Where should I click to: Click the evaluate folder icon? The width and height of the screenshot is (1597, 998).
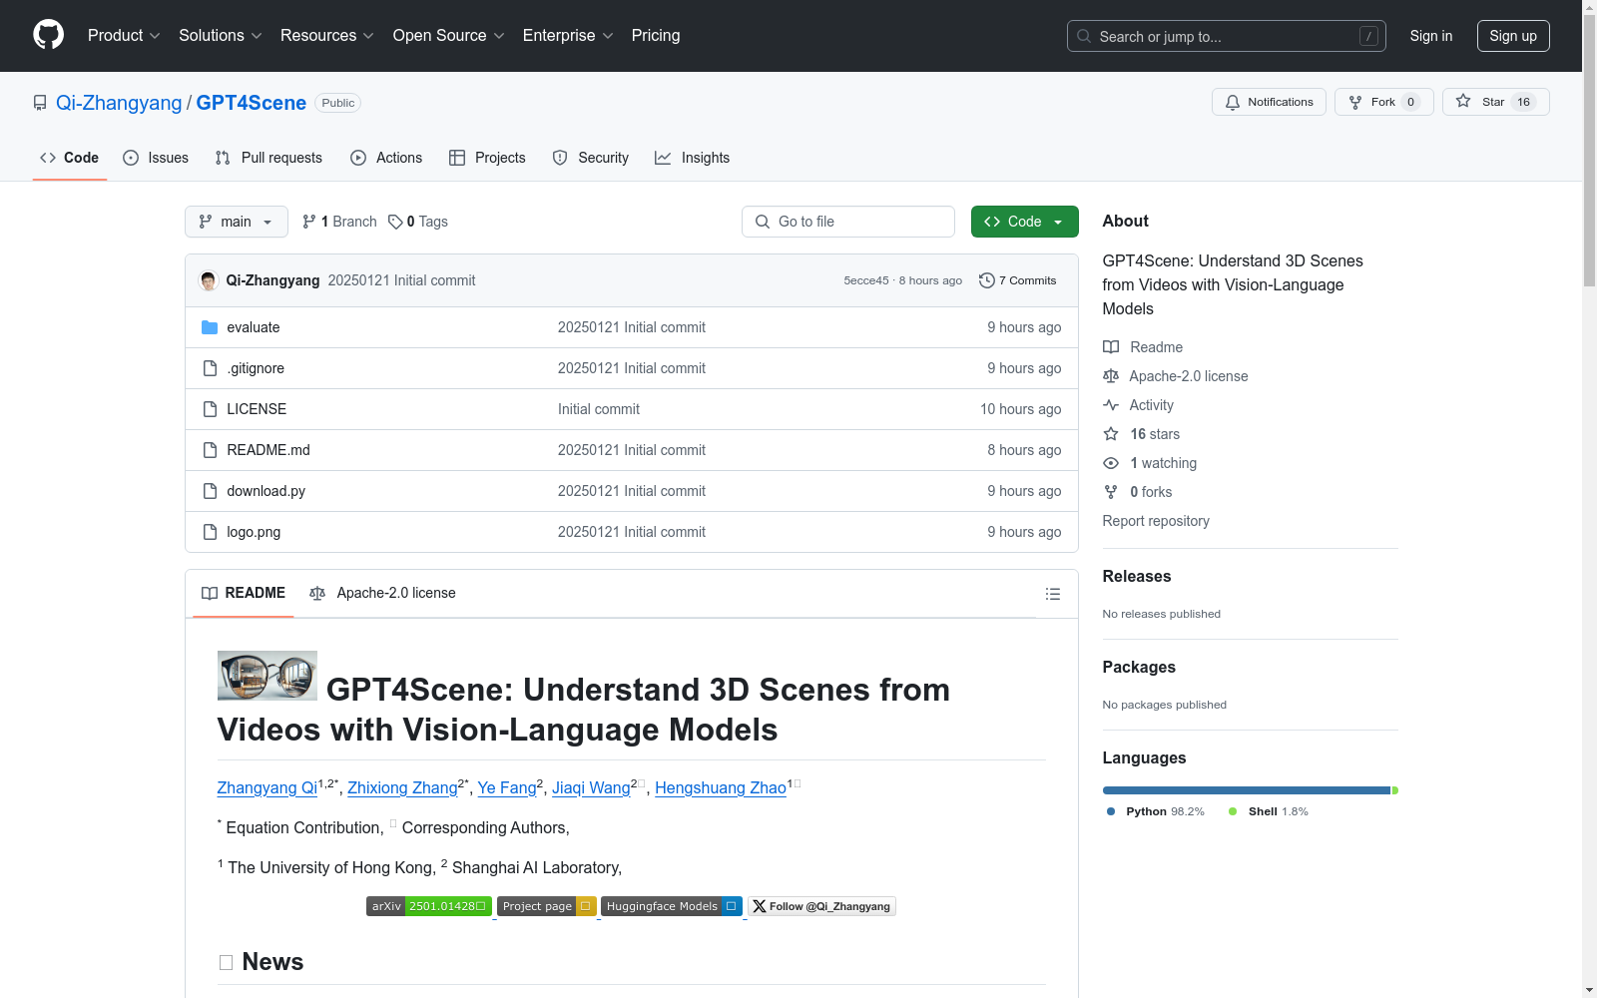[210, 327]
